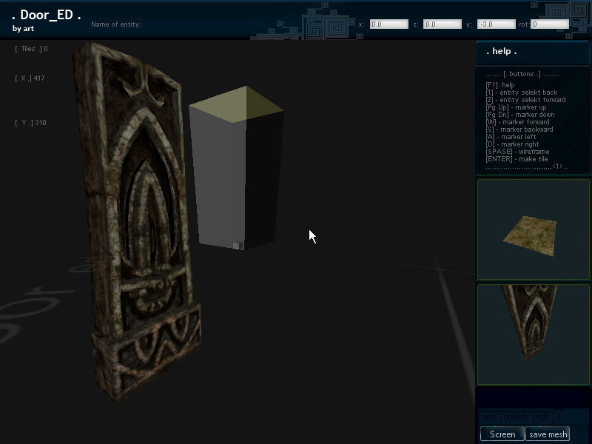Click the Tiles counter label
This screenshot has width=592, height=444.
tap(31, 49)
